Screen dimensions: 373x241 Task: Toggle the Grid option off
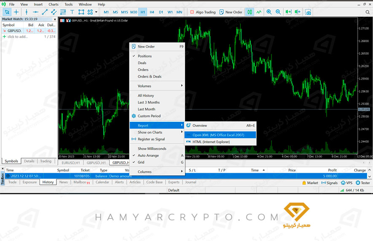(x=141, y=162)
